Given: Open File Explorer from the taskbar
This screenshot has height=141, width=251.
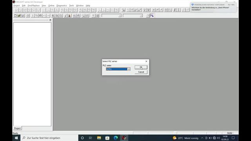Looking at the screenshot, I should (x=99, y=138).
